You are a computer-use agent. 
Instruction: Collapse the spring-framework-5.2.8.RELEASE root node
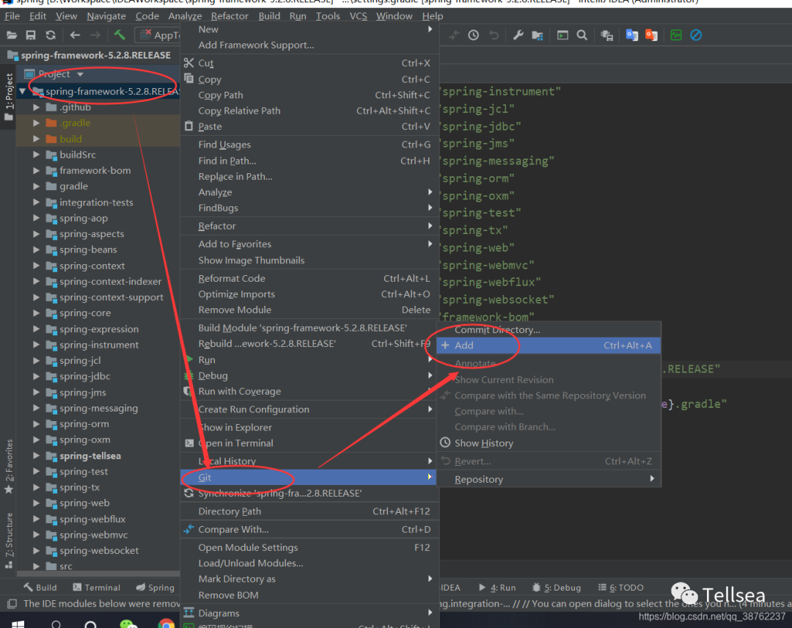click(23, 92)
